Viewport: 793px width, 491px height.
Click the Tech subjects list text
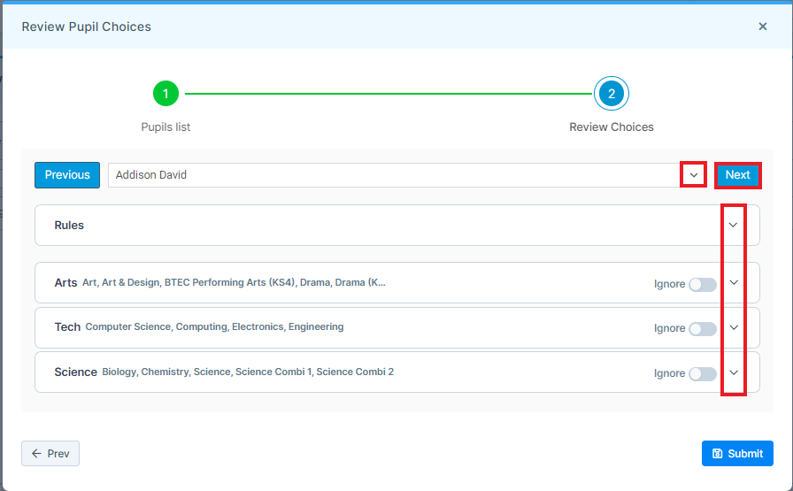214,326
